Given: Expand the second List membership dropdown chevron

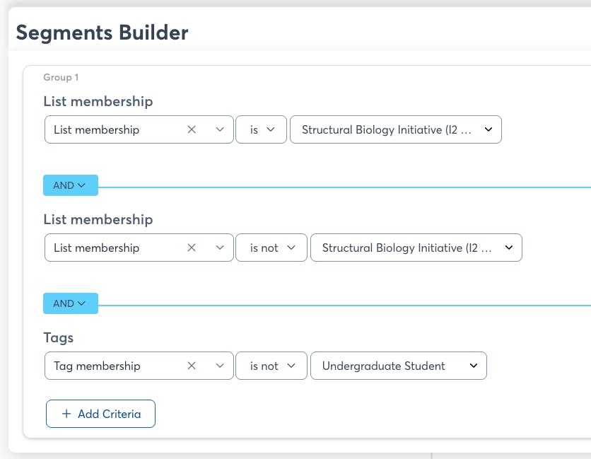Looking at the screenshot, I should click(219, 248).
